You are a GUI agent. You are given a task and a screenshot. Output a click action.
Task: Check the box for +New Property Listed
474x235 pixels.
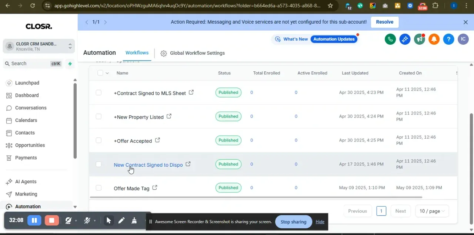[x=99, y=116]
